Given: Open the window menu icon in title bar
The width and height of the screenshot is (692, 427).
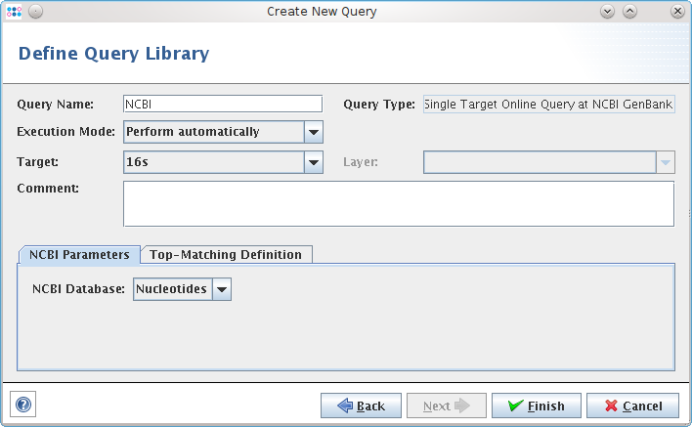Looking at the screenshot, I should click(13, 12).
